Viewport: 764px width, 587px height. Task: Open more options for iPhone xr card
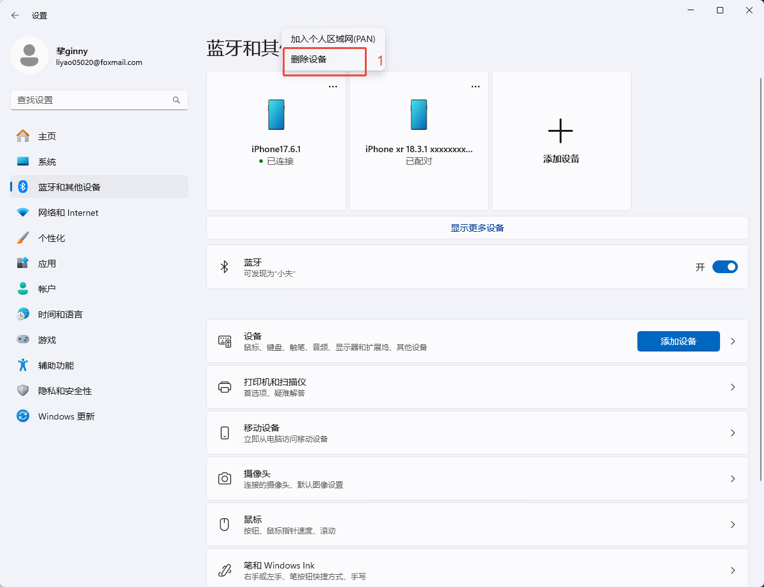coord(476,87)
